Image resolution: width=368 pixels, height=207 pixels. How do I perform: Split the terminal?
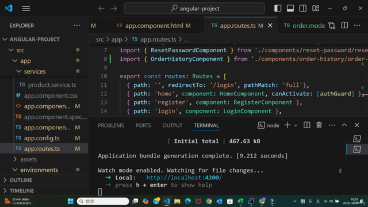[306, 125]
